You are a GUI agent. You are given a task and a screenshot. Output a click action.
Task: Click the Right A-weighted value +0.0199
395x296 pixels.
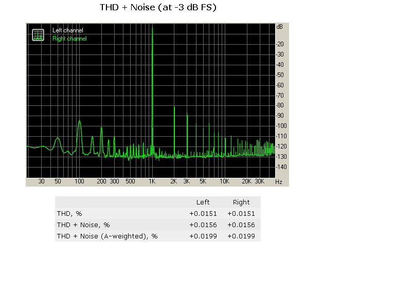241,236
